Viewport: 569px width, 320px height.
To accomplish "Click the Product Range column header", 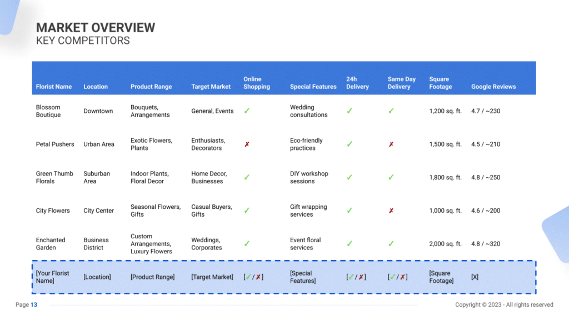I will (x=151, y=87).
